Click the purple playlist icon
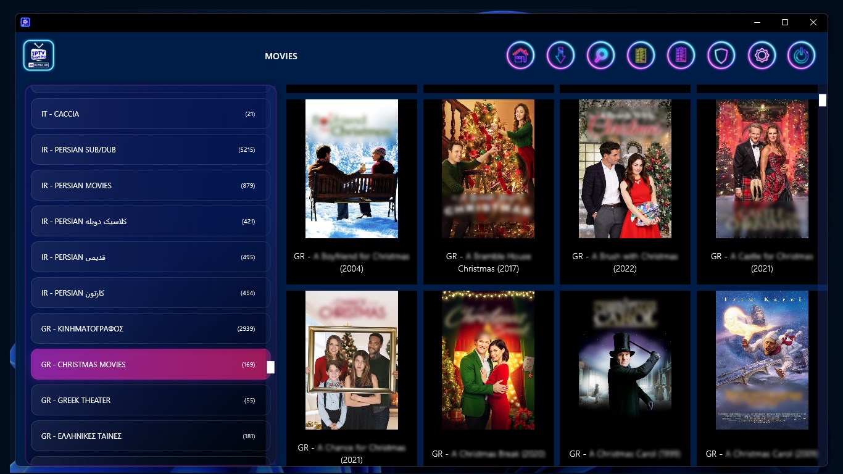Screen dimensions: 843x474 pos(681,55)
